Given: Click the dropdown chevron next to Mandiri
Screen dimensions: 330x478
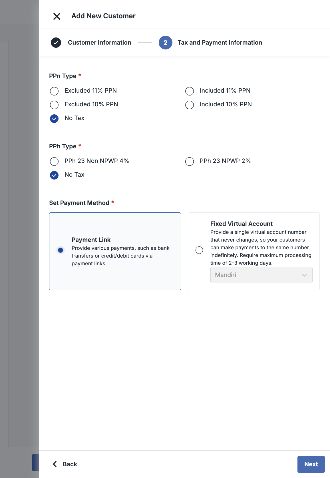Looking at the screenshot, I should point(304,275).
